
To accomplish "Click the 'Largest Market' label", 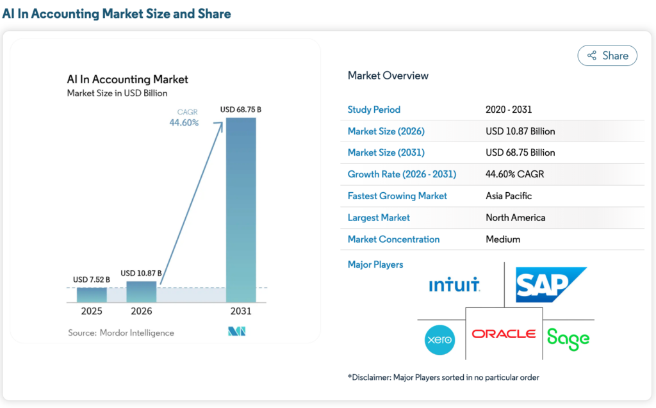I will tap(379, 218).
